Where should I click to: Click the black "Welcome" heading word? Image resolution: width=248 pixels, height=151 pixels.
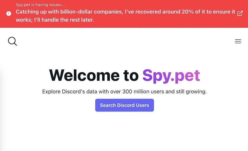84,75
